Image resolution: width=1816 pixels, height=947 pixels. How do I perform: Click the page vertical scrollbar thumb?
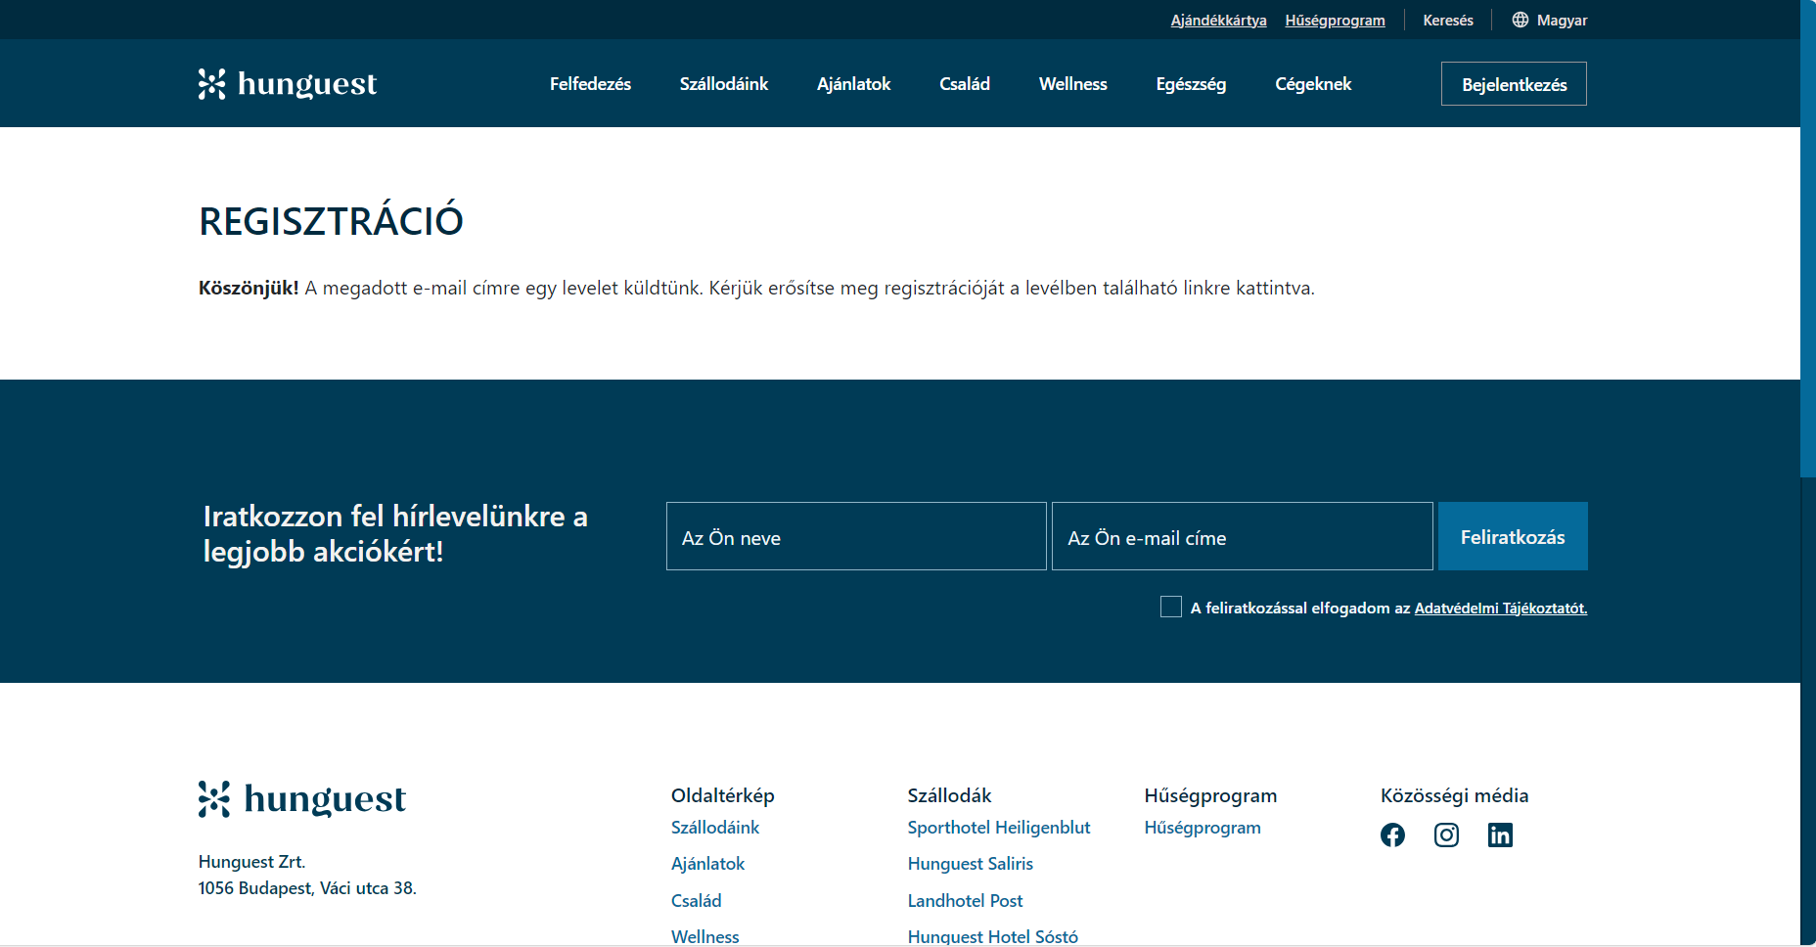tap(1808, 239)
